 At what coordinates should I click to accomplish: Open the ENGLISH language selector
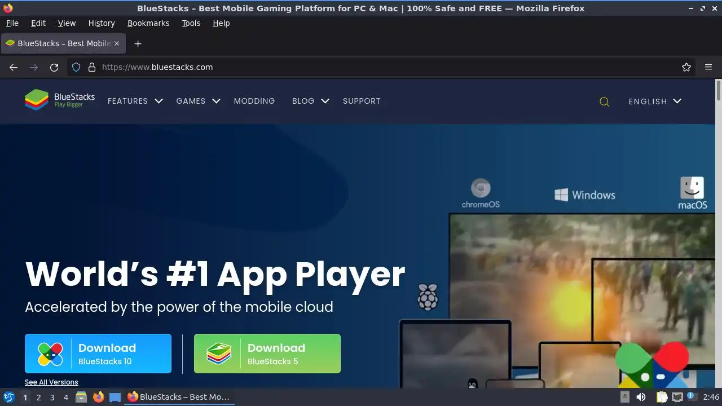655,101
